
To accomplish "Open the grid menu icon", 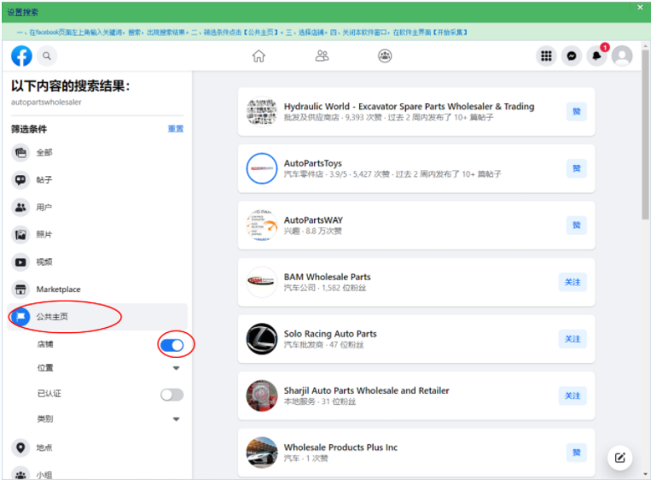I will click(546, 56).
